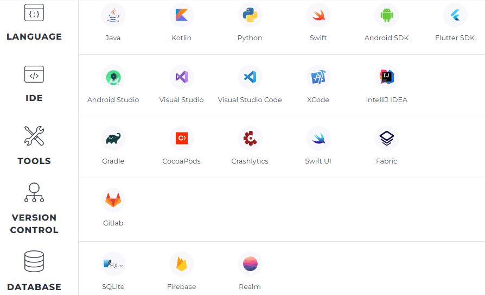Select the "Gradle" text label
The image size is (485, 295).
[x=113, y=161]
